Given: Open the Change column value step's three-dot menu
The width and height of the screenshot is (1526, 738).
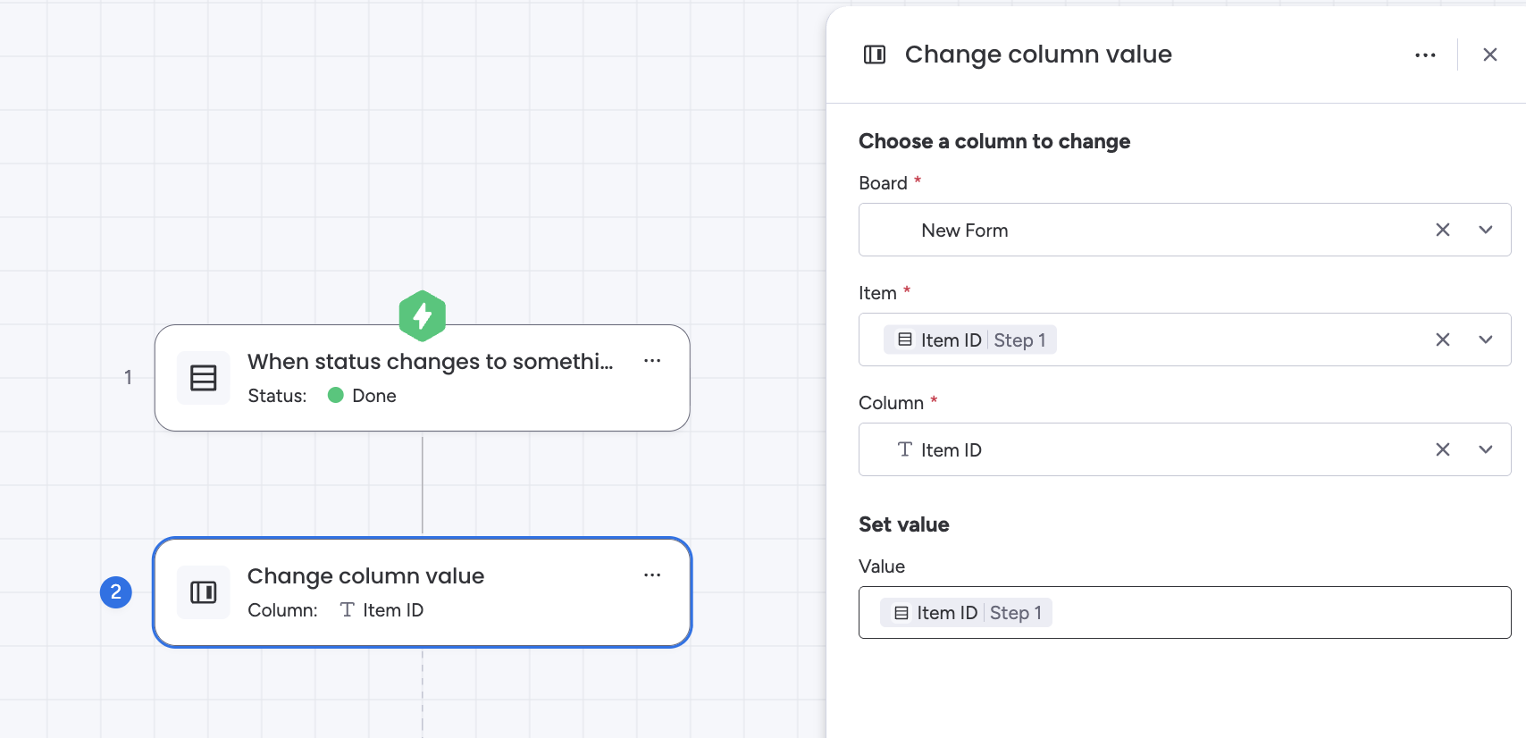Looking at the screenshot, I should 652,574.
